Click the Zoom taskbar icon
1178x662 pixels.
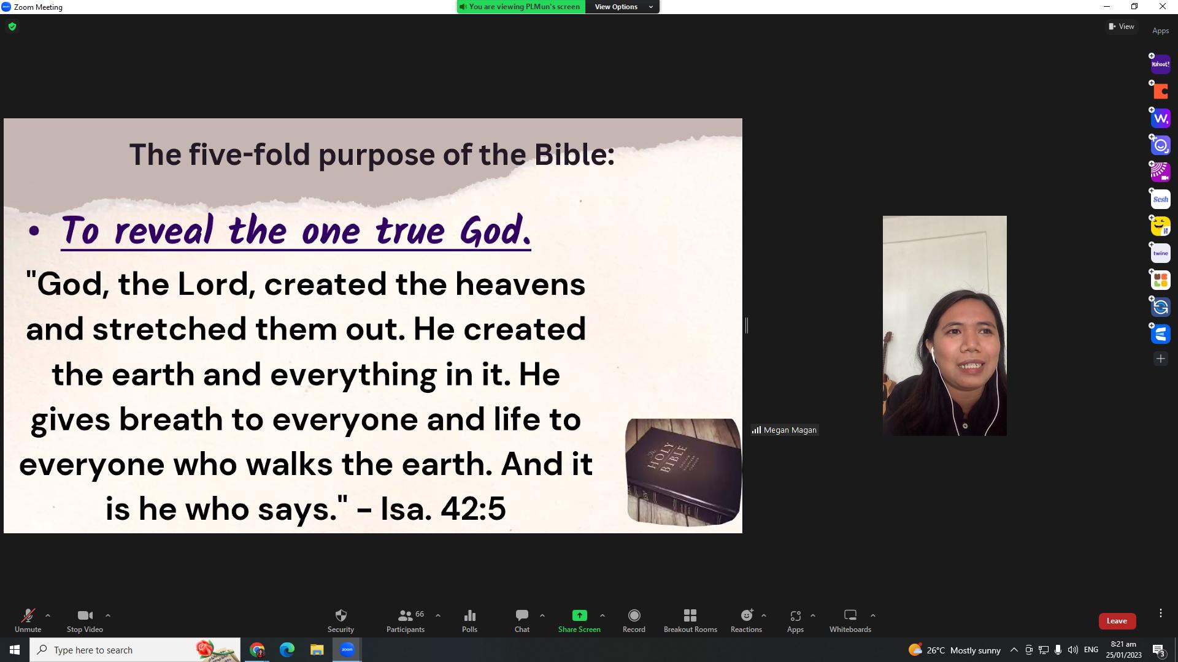347,650
